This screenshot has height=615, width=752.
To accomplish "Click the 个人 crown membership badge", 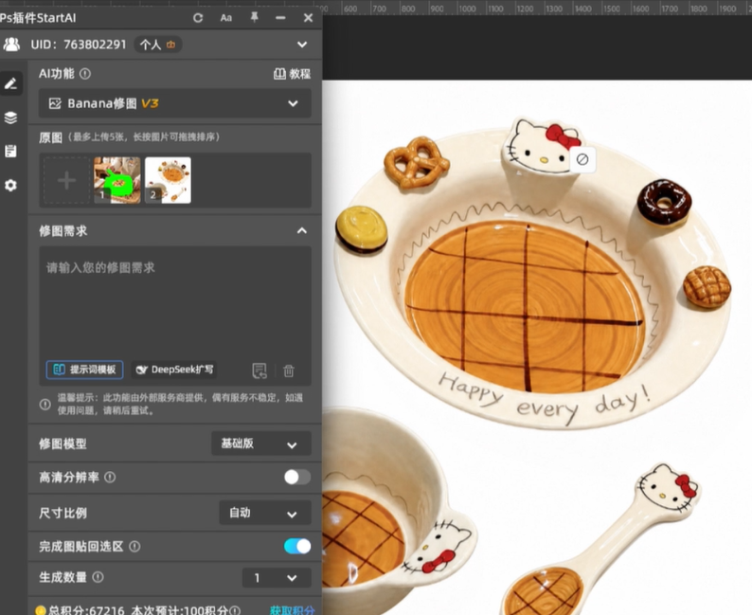I will 158,45.
